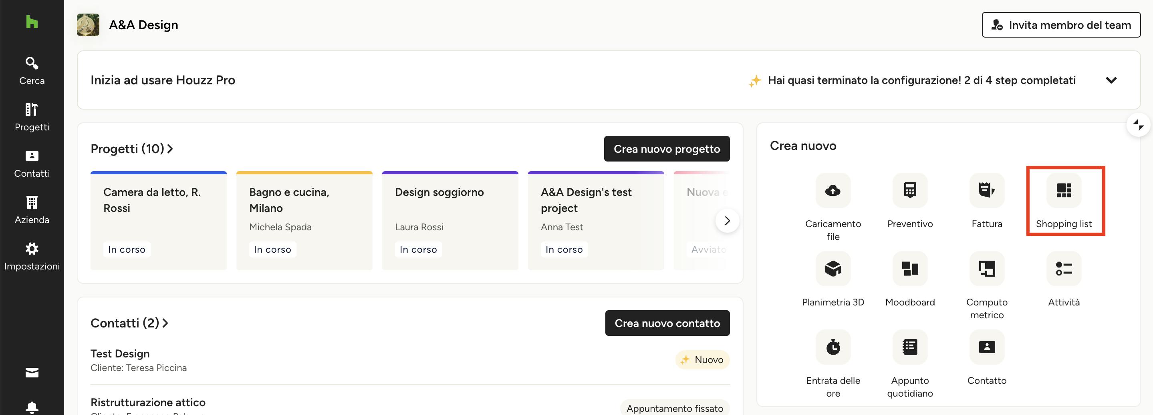Screen dimensions: 1153x415
Task: Create a new Attività
Action: tap(1064, 279)
